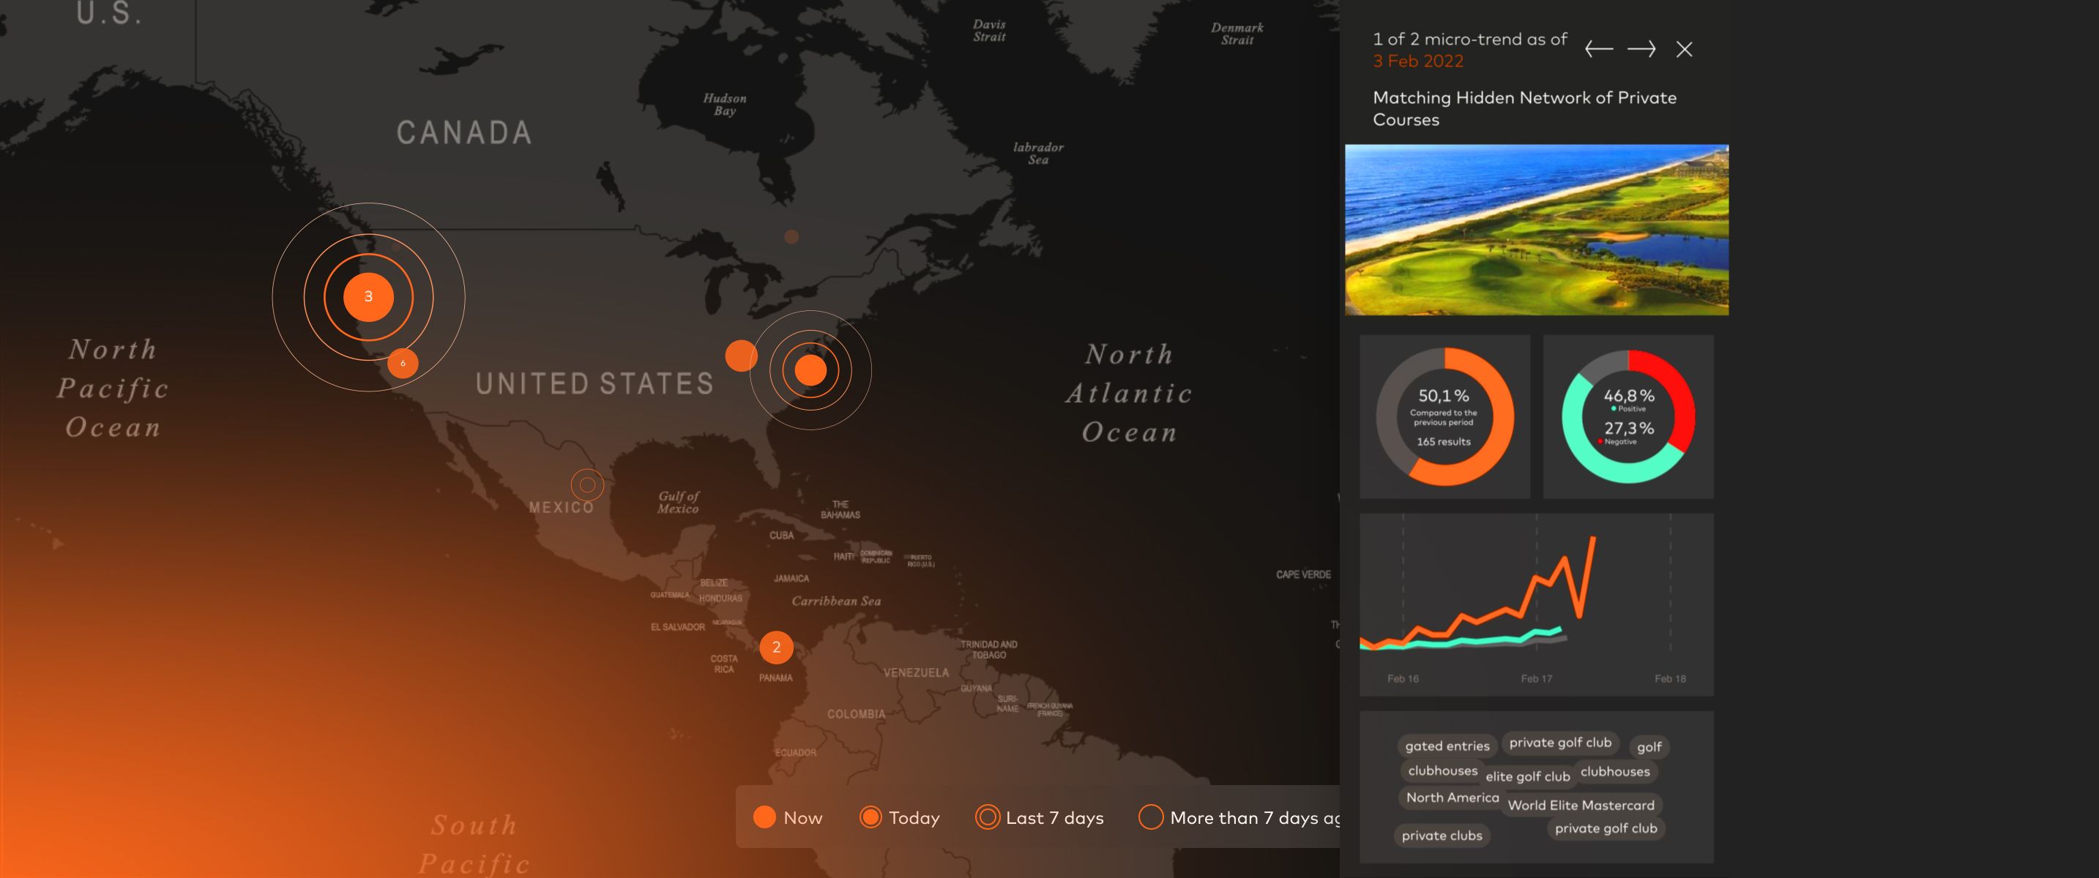The height and width of the screenshot is (878, 2099).
Task: Click the Feb 17 marker on trend chart
Action: [1536, 678]
